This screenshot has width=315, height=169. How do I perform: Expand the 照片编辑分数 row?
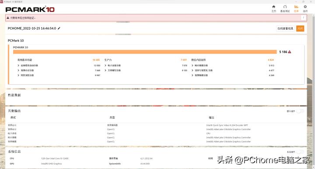pos(192,66)
